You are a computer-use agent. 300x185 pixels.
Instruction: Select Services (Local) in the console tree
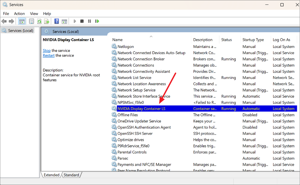click(x=20, y=31)
